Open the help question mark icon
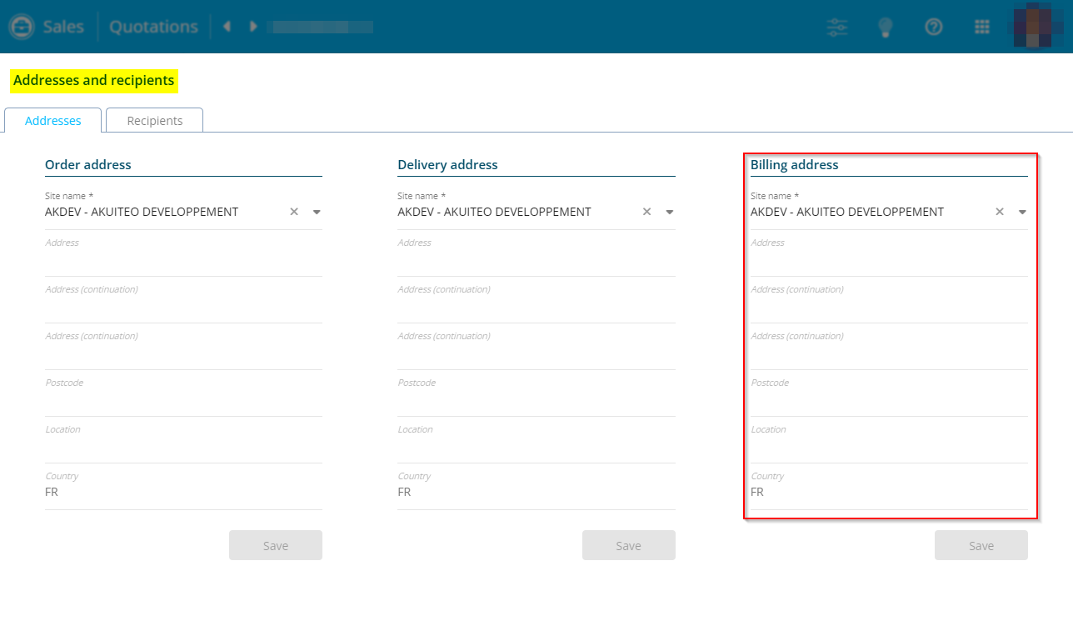 coord(934,27)
